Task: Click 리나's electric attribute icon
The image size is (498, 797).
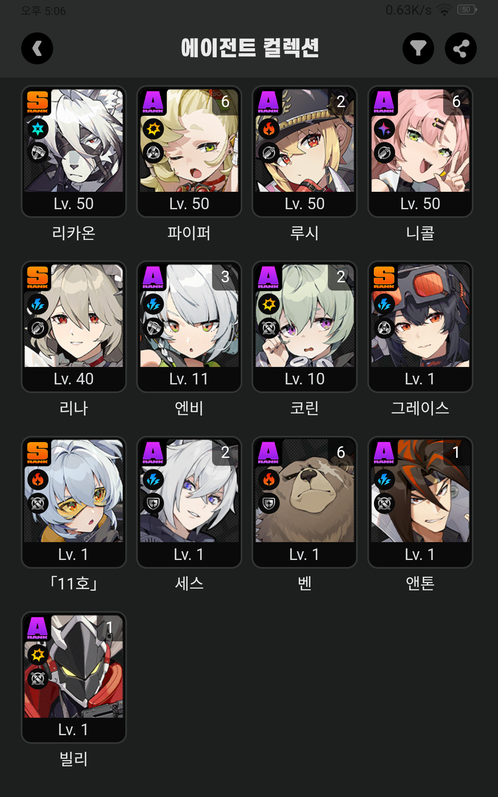Action: coord(38,304)
